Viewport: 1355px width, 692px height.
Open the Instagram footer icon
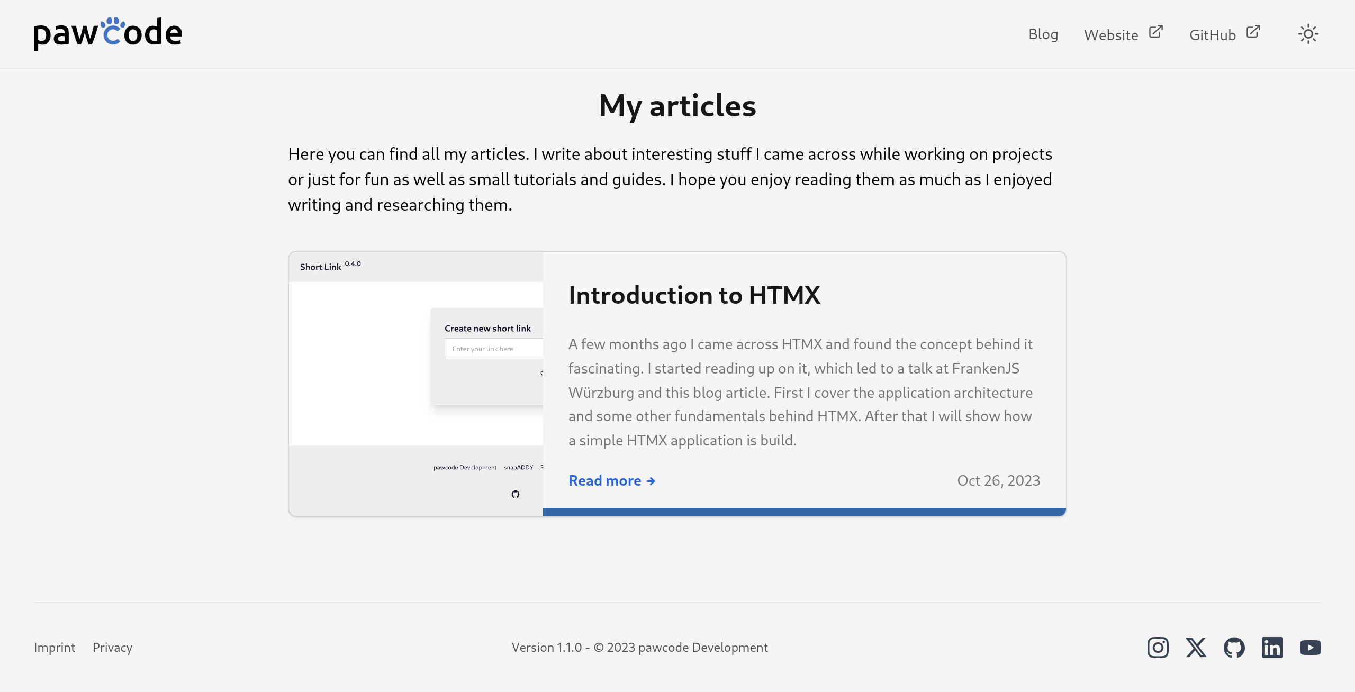click(x=1158, y=648)
